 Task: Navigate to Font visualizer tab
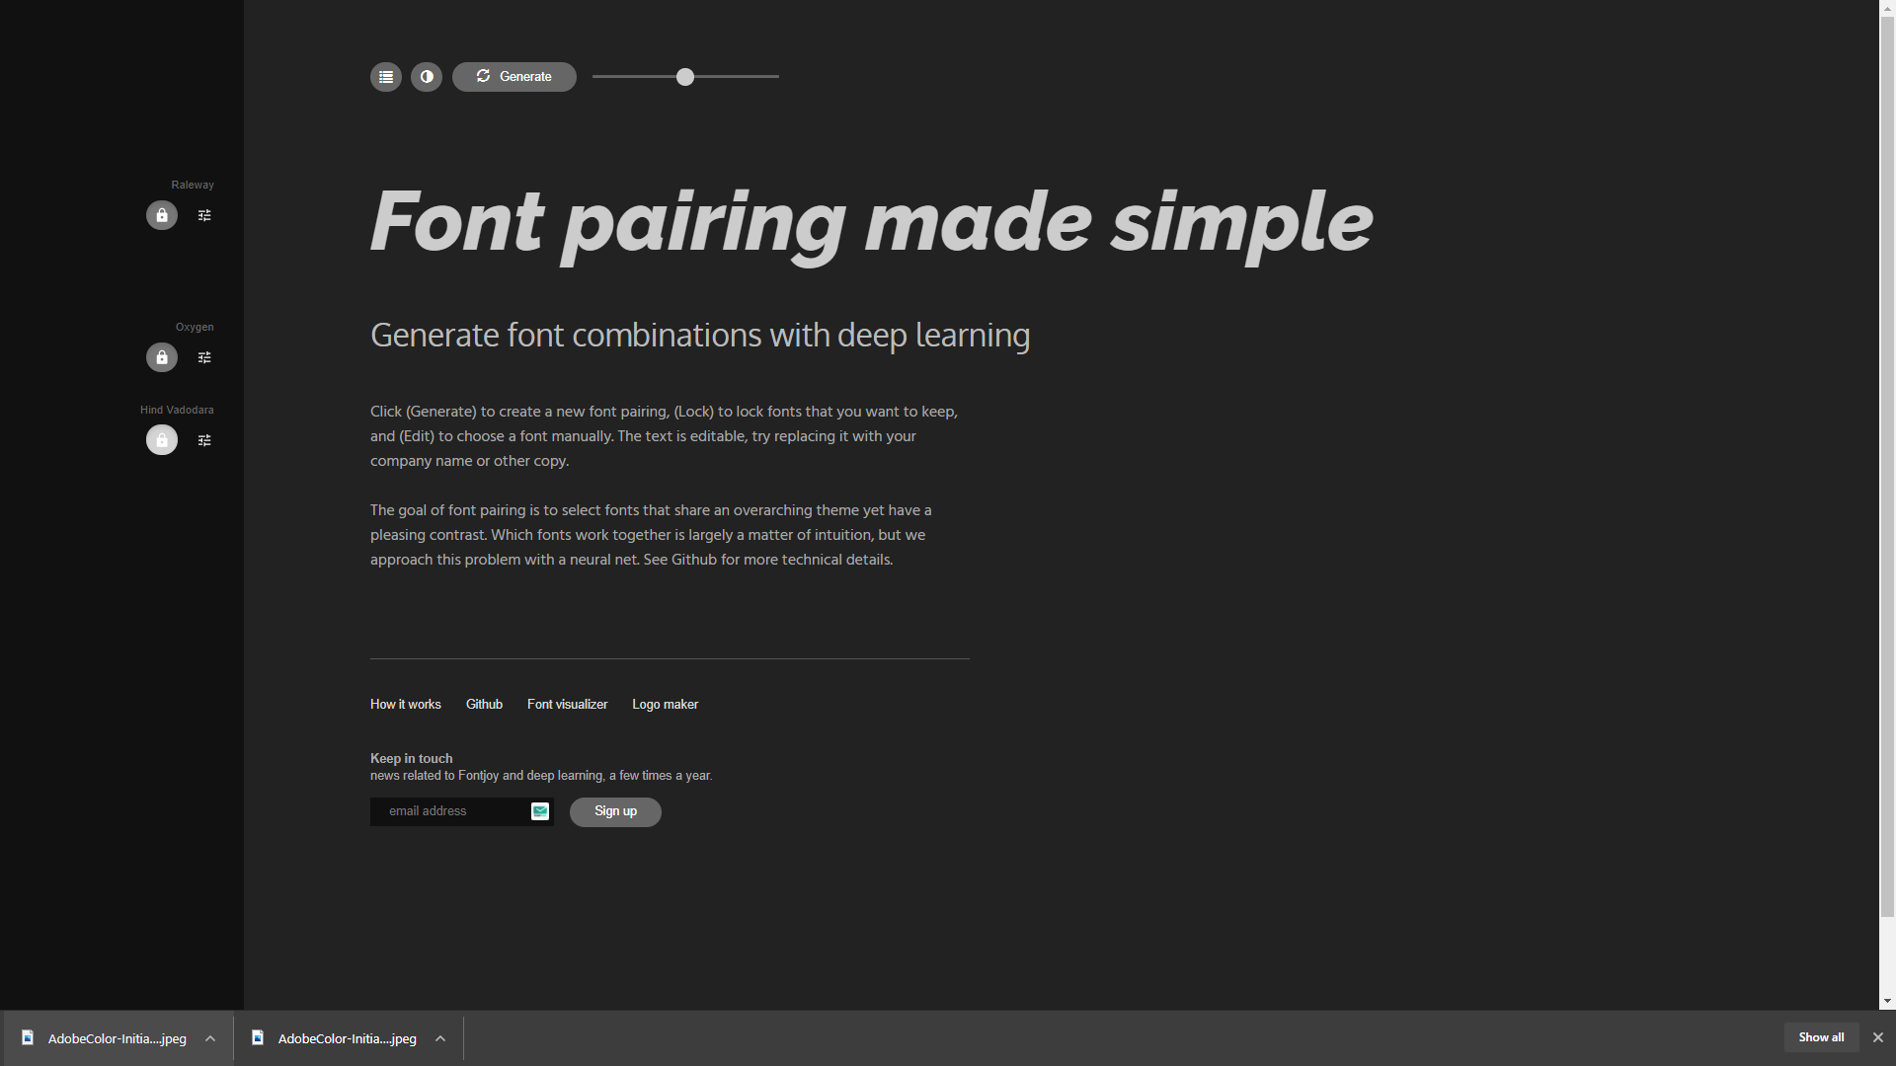coord(567,704)
